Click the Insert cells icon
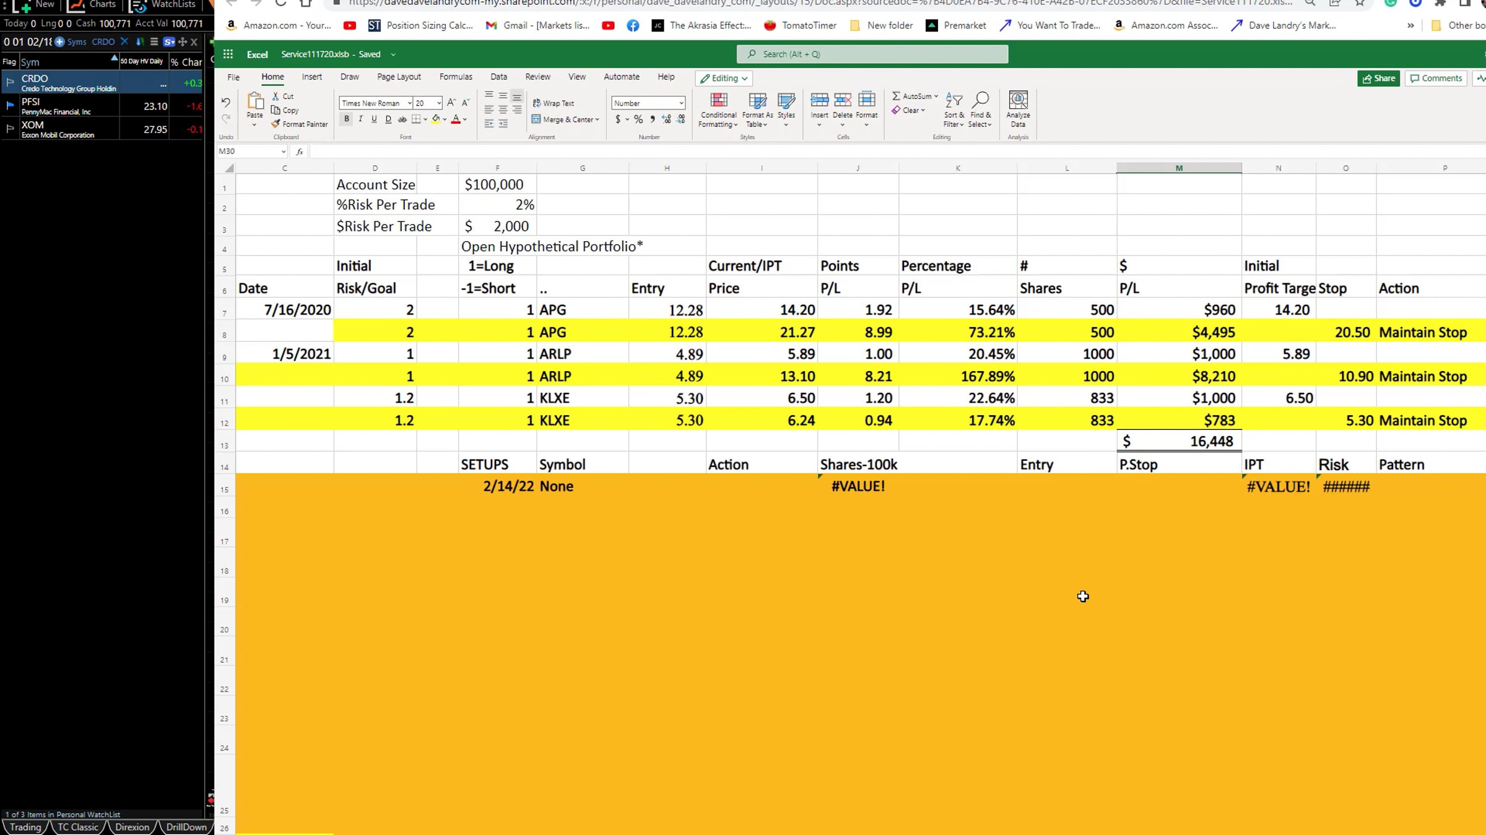Viewport: 1486px width, 835px height. [819, 100]
